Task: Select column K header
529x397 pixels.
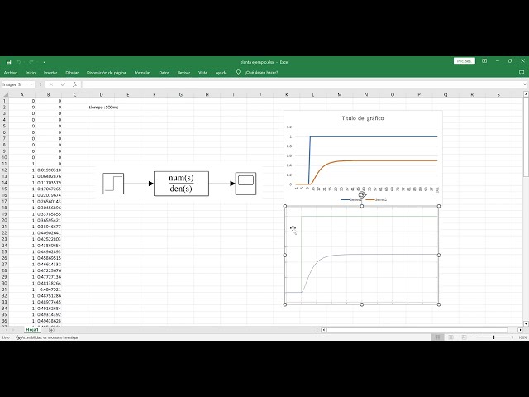Action: point(287,95)
